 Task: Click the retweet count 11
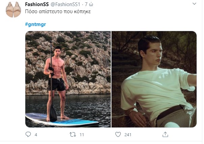82,135
